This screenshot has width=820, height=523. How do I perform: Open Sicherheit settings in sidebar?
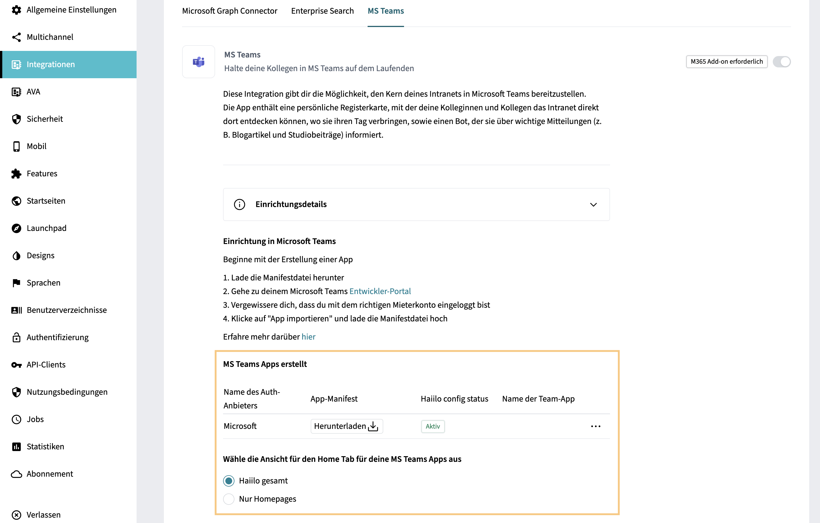coord(68,119)
